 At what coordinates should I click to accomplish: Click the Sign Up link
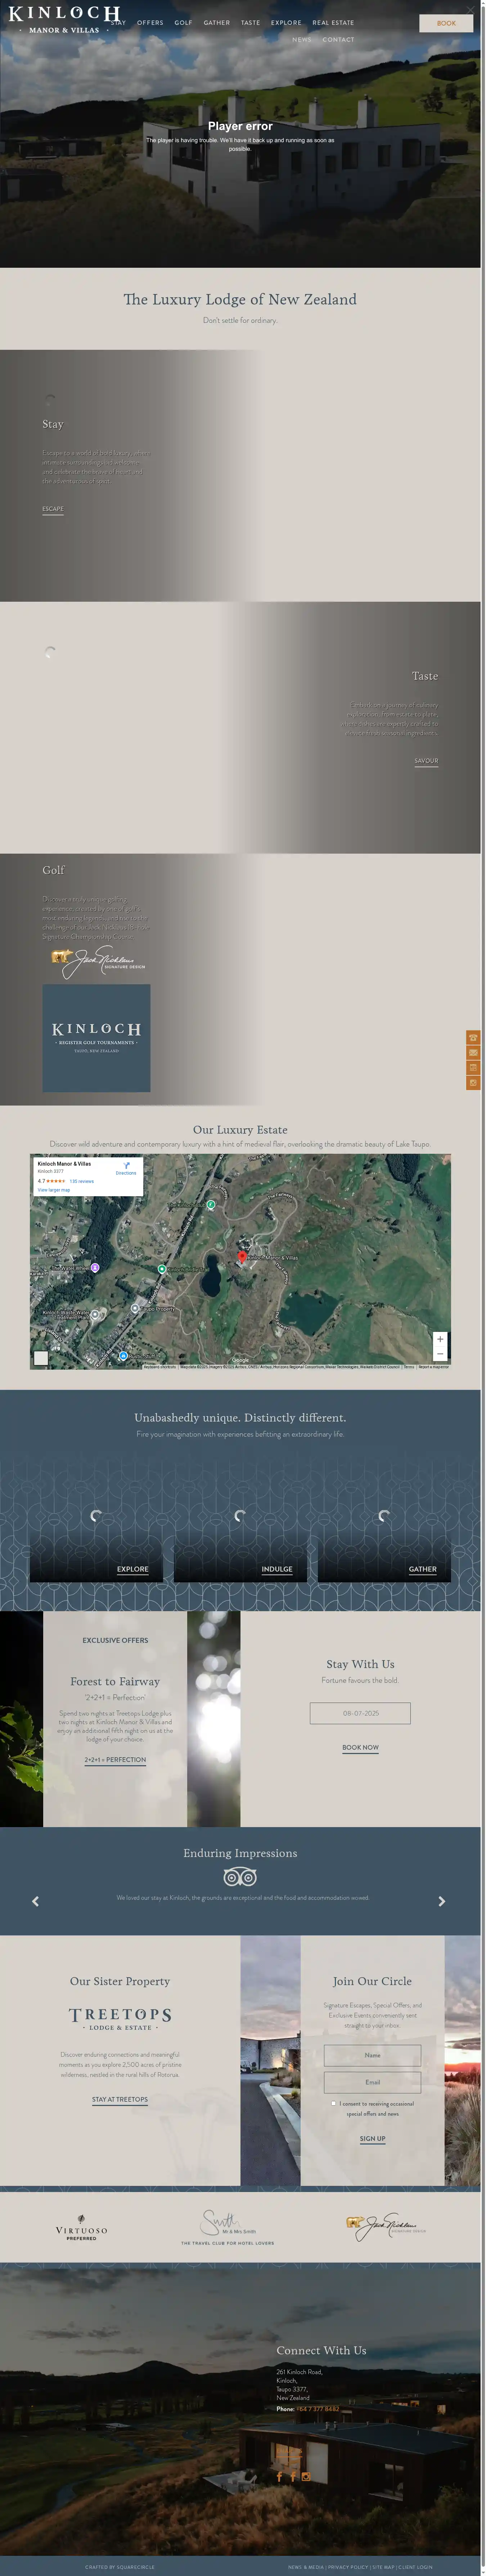point(372,2139)
